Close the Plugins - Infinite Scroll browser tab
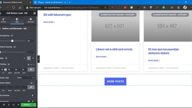The image size is (192, 108). [x=65, y=2]
